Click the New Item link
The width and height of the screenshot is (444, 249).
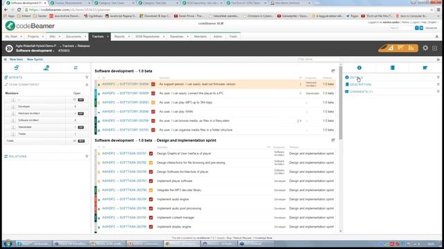(16, 59)
